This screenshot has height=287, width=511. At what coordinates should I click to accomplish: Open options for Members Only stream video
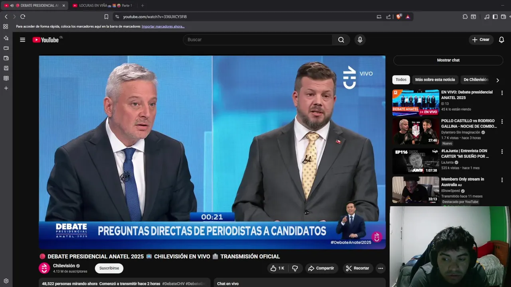(x=502, y=180)
